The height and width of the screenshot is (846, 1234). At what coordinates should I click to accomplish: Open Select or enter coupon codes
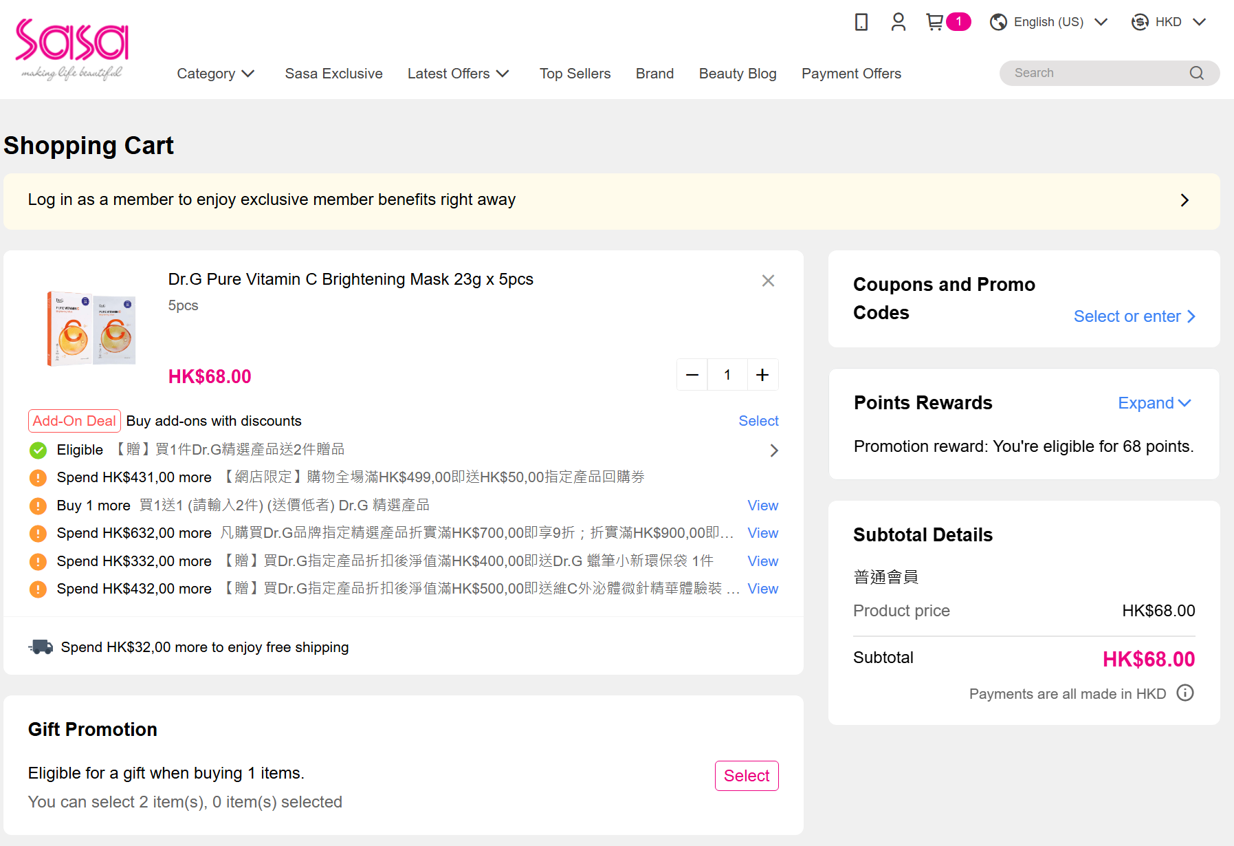pyautogui.click(x=1135, y=316)
